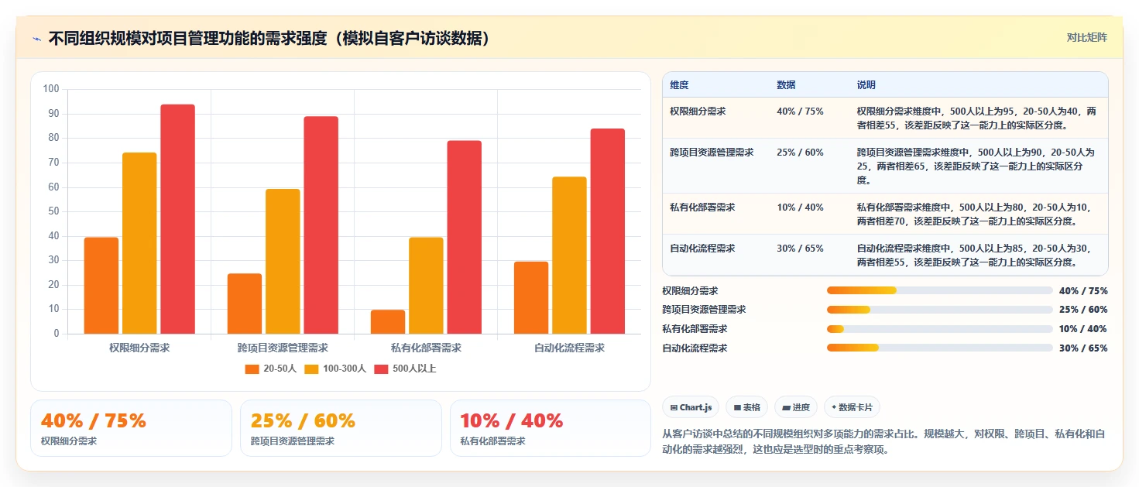Click the dashboard title heading text
This screenshot has width=1139, height=487.
[269, 39]
